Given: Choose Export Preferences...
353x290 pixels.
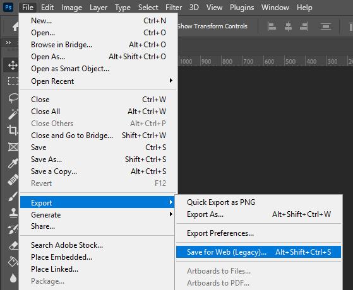Looking at the screenshot, I should tap(258, 233).
